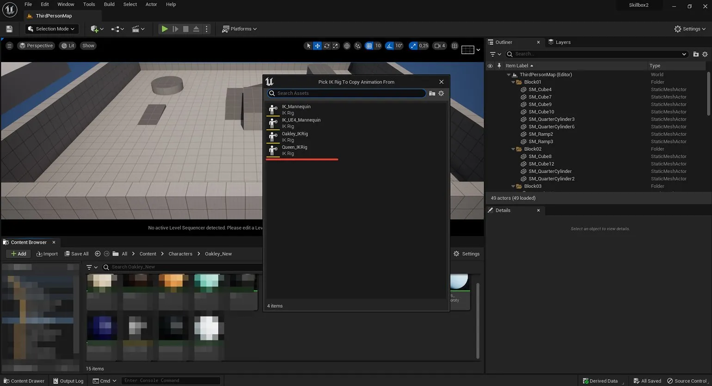
Task: Select the translate (move) tool in viewport
Action: (x=317, y=46)
